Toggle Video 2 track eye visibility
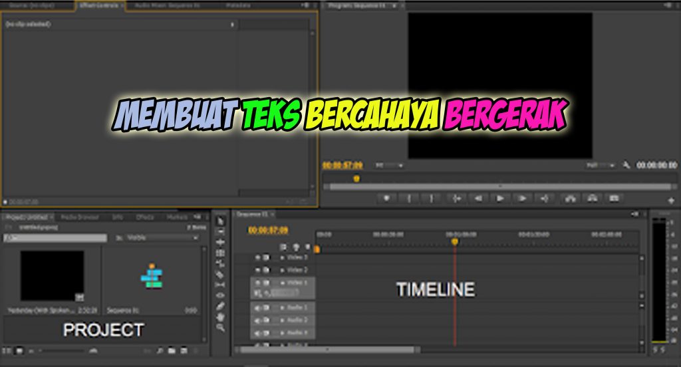The height and width of the screenshot is (367, 681). point(257,270)
